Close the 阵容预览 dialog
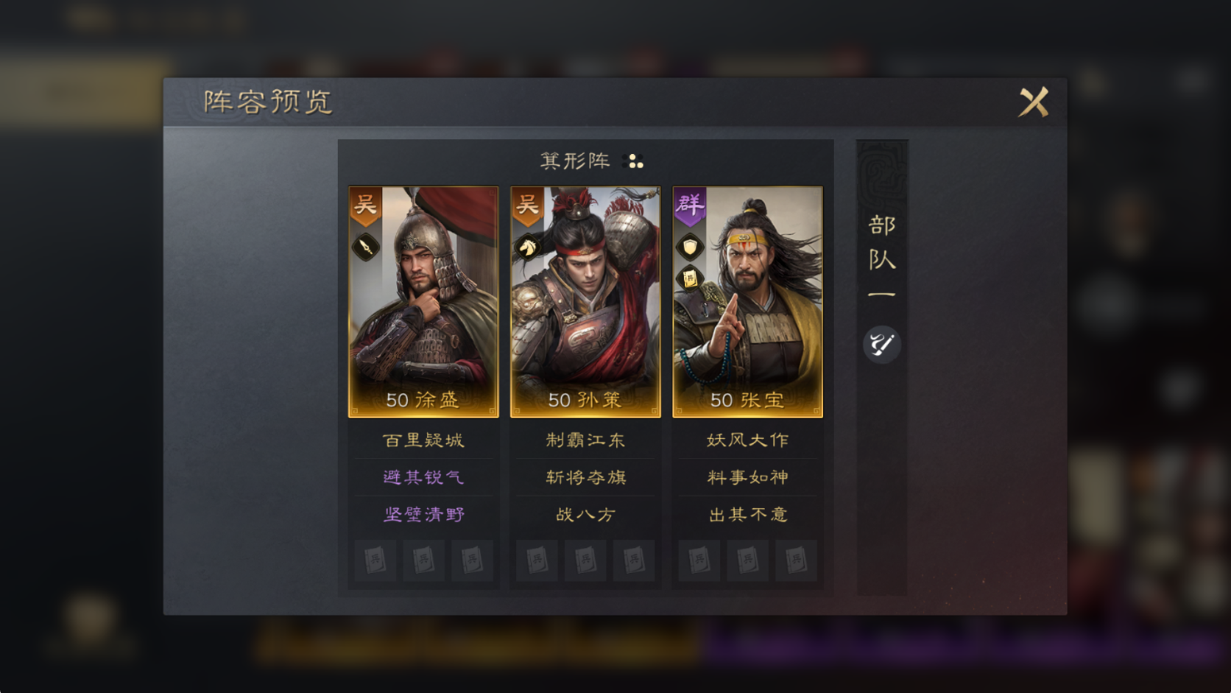Viewport: 1231px width, 693px height. tap(1034, 102)
